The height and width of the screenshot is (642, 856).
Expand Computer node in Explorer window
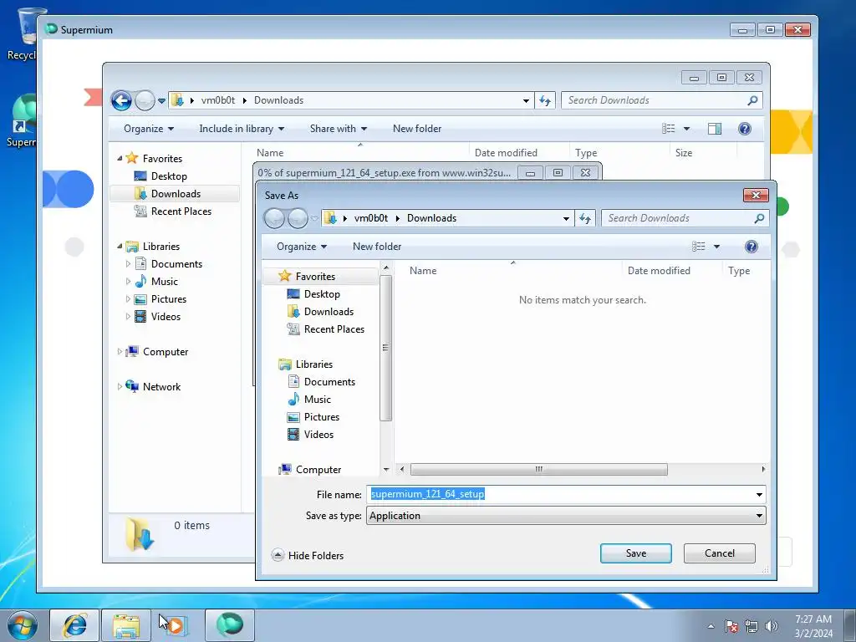point(120,352)
